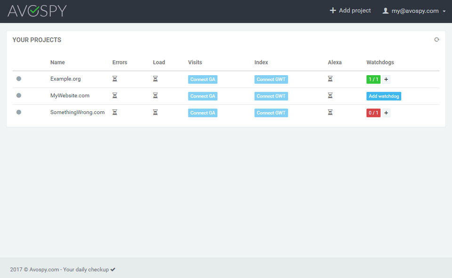Click the Errors column header
Screen dimensions: 452x278
120,62
